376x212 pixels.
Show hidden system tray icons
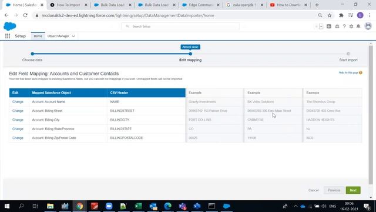pyautogui.click(x=296, y=206)
